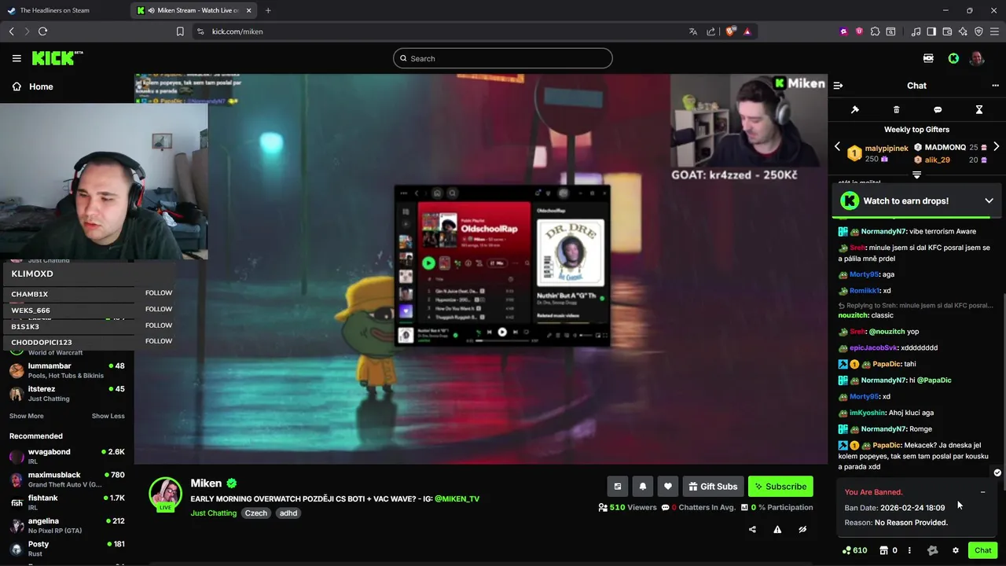The height and width of the screenshot is (566, 1006).
Task: Open the user profile avatar menu
Action: pos(977,58)
